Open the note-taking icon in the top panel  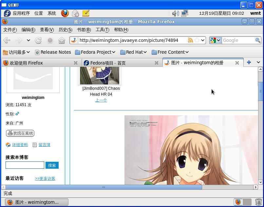point(86,13)
